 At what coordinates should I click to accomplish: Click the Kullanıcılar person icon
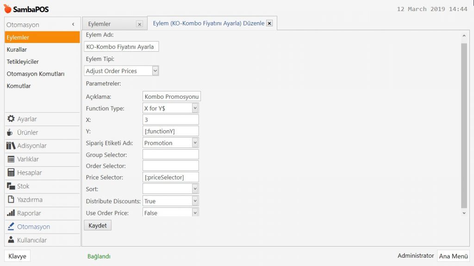click(11, 240)
